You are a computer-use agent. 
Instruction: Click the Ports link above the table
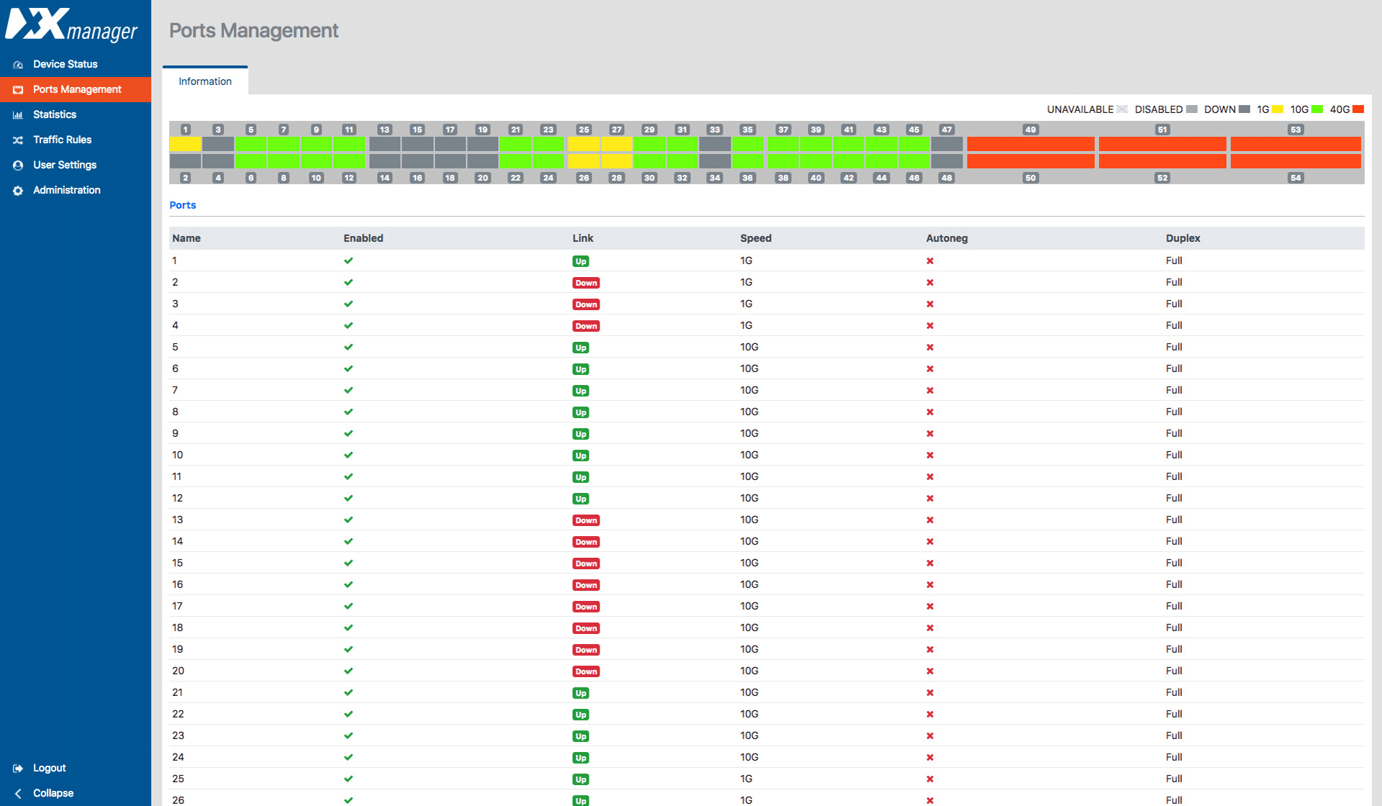182,205
